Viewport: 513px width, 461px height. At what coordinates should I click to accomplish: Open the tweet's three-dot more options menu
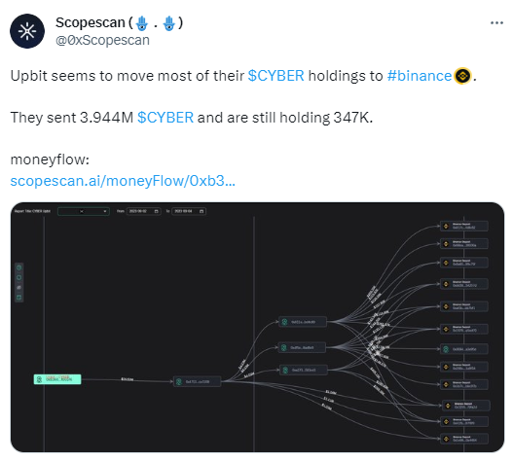point(496,23)
